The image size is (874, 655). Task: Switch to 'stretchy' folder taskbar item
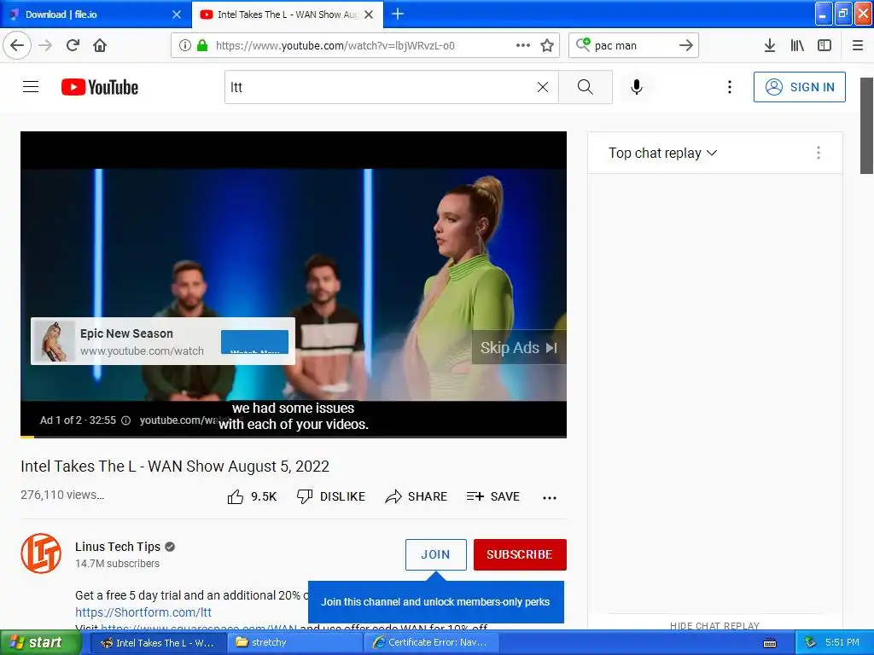tap(295, 643)
